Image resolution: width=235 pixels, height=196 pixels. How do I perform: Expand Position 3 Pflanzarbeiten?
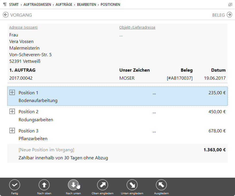[12, 131]
